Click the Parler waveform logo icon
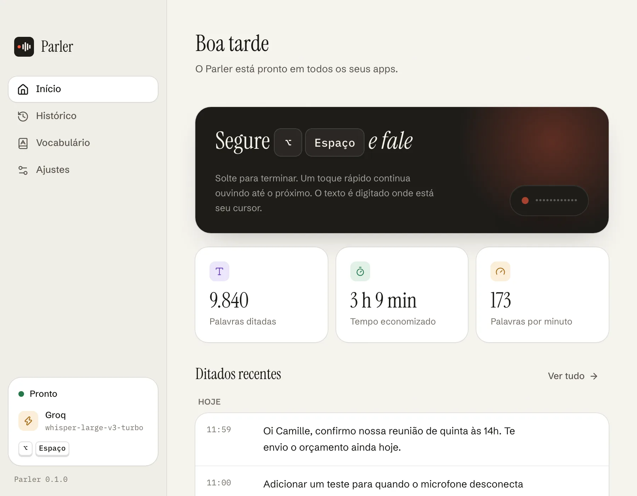 click(24, 47)
